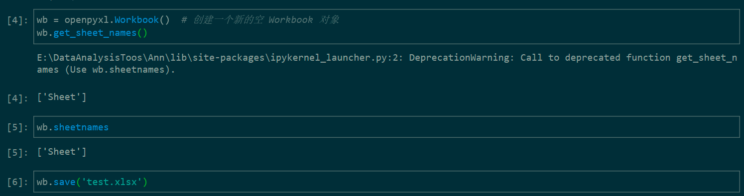Click the Workbook method name in cell 4
Viewport: 744px width, 196px height.
point(136,20)
